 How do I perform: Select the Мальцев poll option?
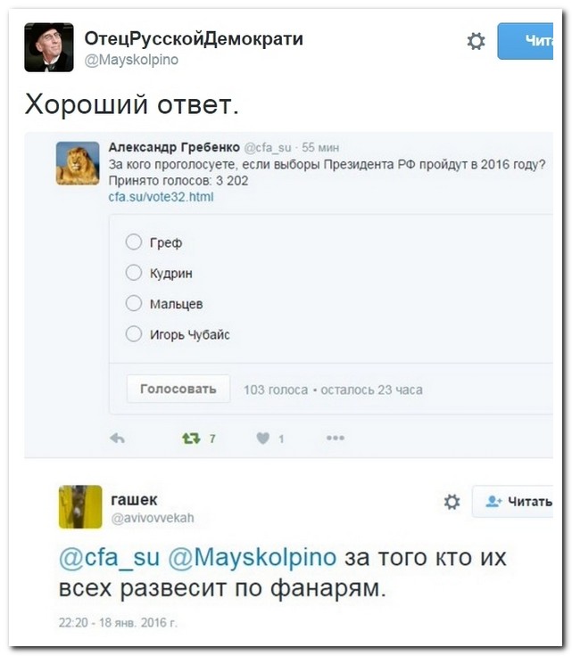tap(134, 303)
